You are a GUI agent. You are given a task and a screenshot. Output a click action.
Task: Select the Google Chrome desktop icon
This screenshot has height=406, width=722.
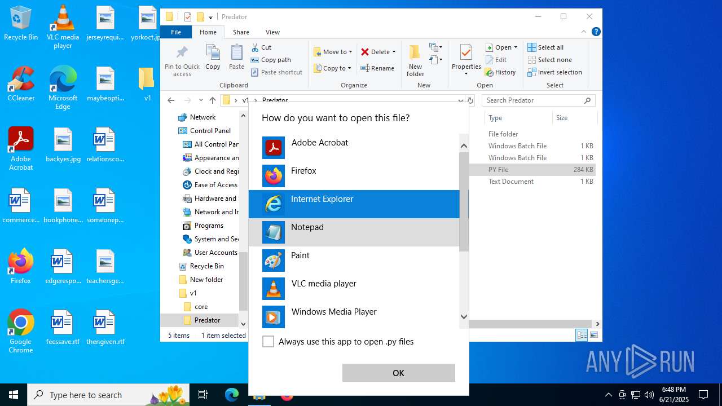[x=21, y=332]
